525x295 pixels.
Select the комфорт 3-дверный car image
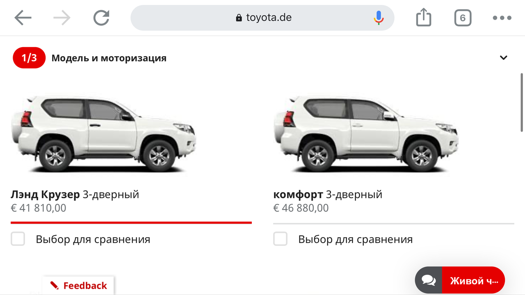[x=366, y=134]
